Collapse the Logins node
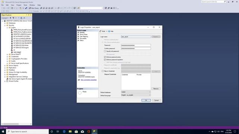This screenshot has height=134, width=239. click(7, 28)
